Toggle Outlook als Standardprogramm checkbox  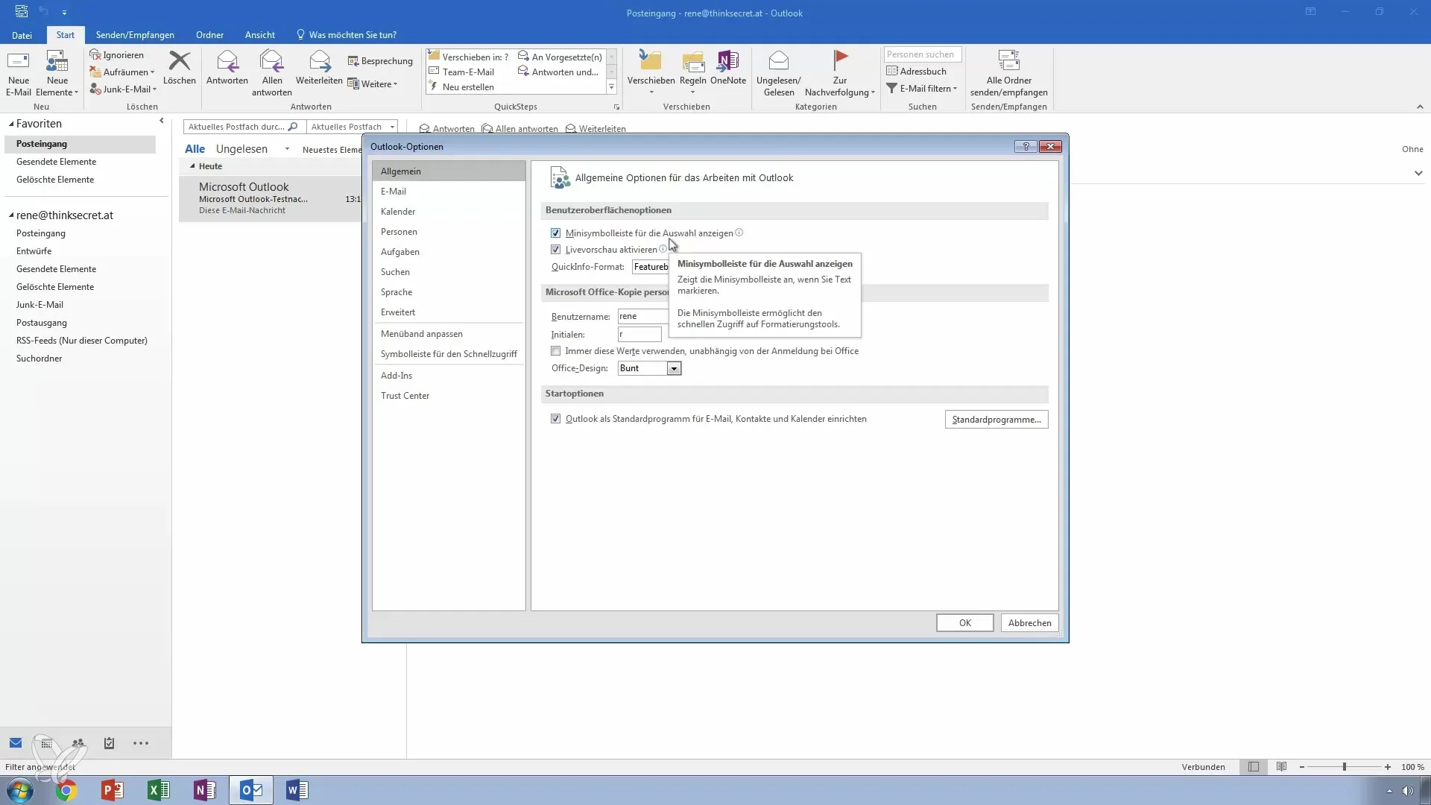click(555, 419)
